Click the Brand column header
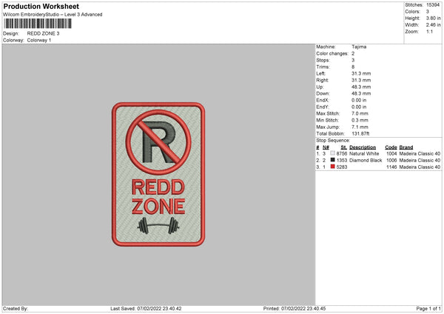This screenshot has width=444, height=314. [x=407, y=147]
